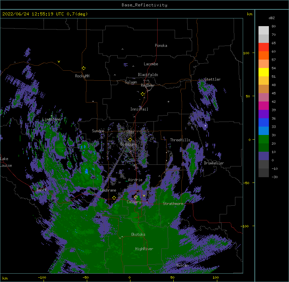Screen dimensions: 289x282
Task: Click the dark green 20 dBZ legend swatch
Action: coord(264,147)
